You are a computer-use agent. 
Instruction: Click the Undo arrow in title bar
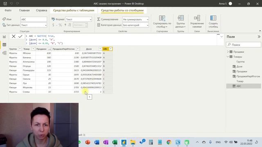point(11,4)
